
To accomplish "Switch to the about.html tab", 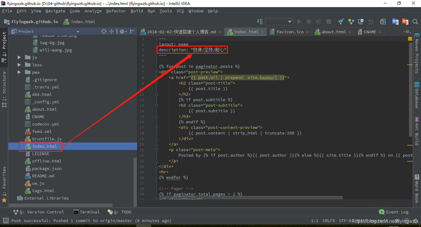I will pyautogui.click(x=333, y=32).
